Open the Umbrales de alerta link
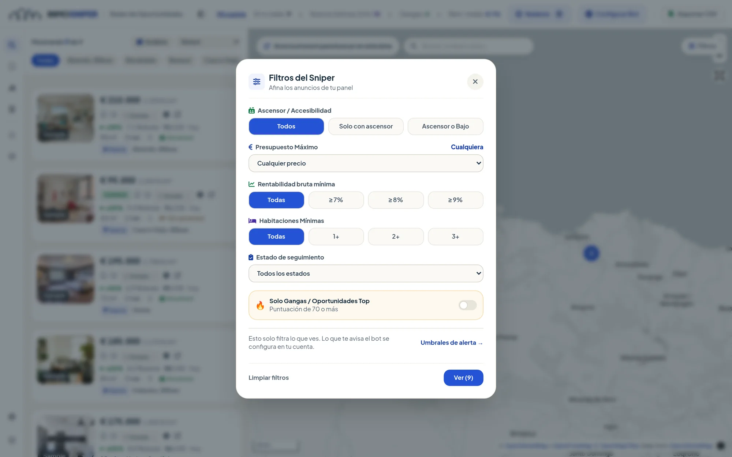 [x=452, y=343]
